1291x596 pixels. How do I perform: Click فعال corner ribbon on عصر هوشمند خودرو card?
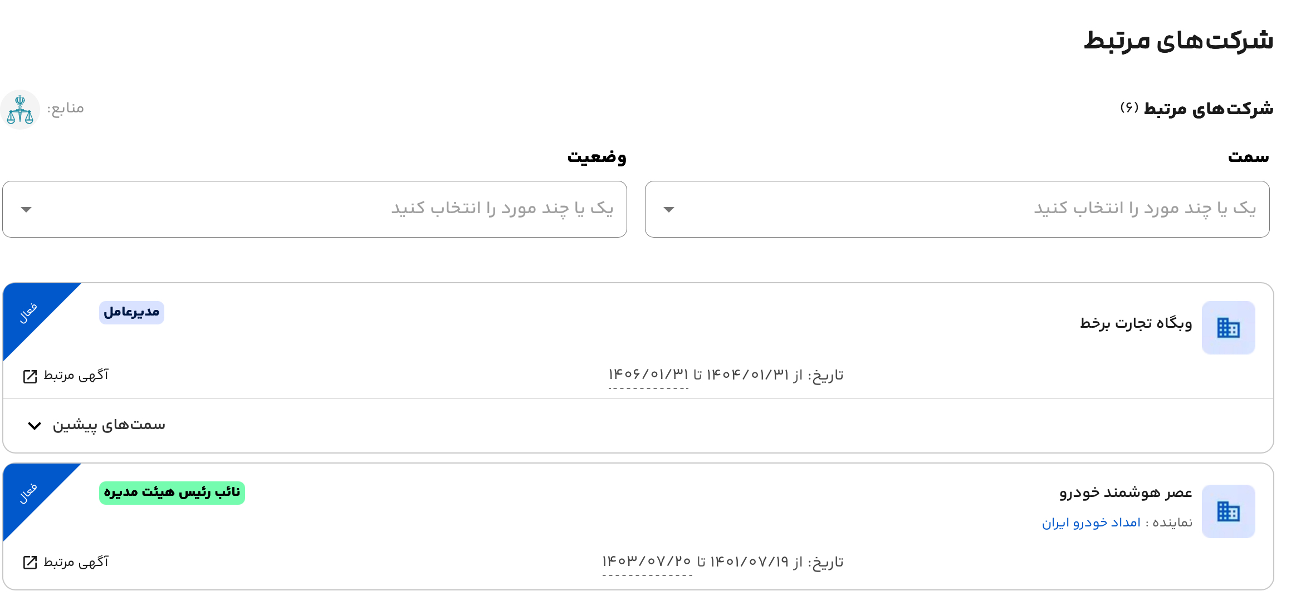[x=29, y=494]
